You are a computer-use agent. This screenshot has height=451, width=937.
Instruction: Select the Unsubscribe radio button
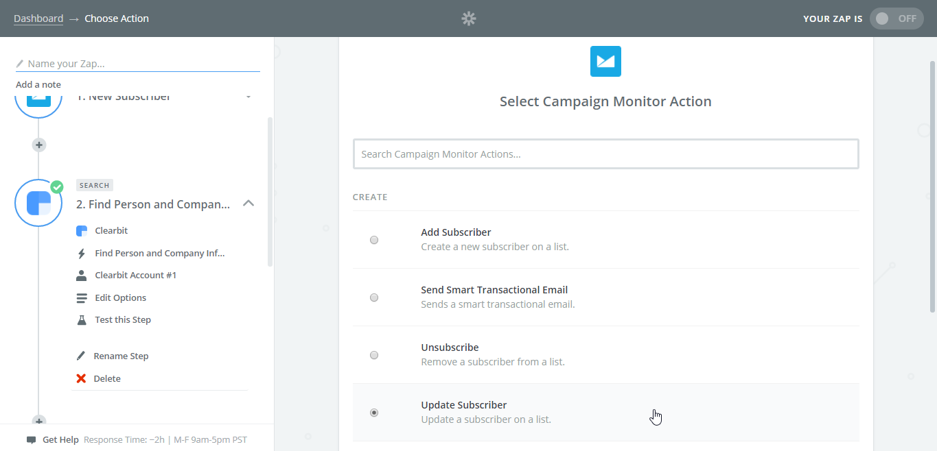[x=374, y=355]
